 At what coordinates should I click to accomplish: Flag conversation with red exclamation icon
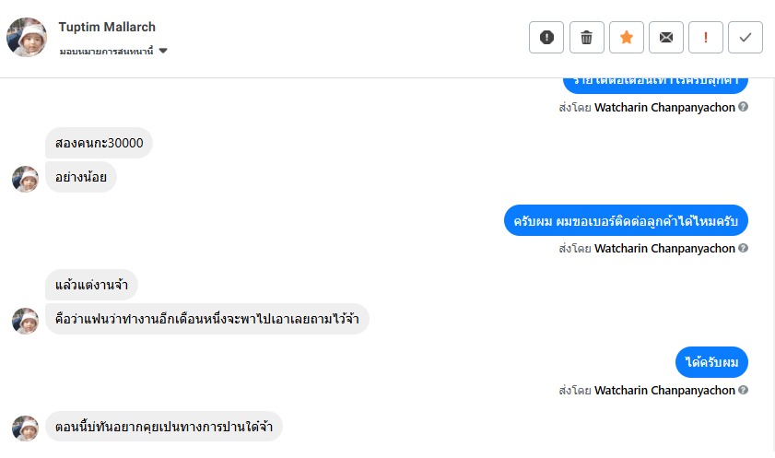pyautogui.click(x=705, y=37)
